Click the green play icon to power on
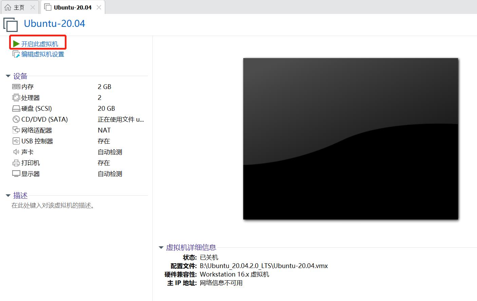477x301 pixels. pyautogui.click(x=16, y=44)
